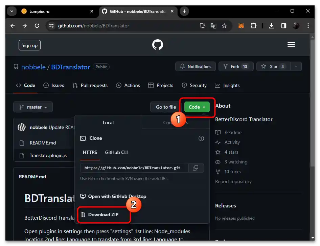Open nobbele owner link
Screen dimensions: 320x246
click(33, 67)
